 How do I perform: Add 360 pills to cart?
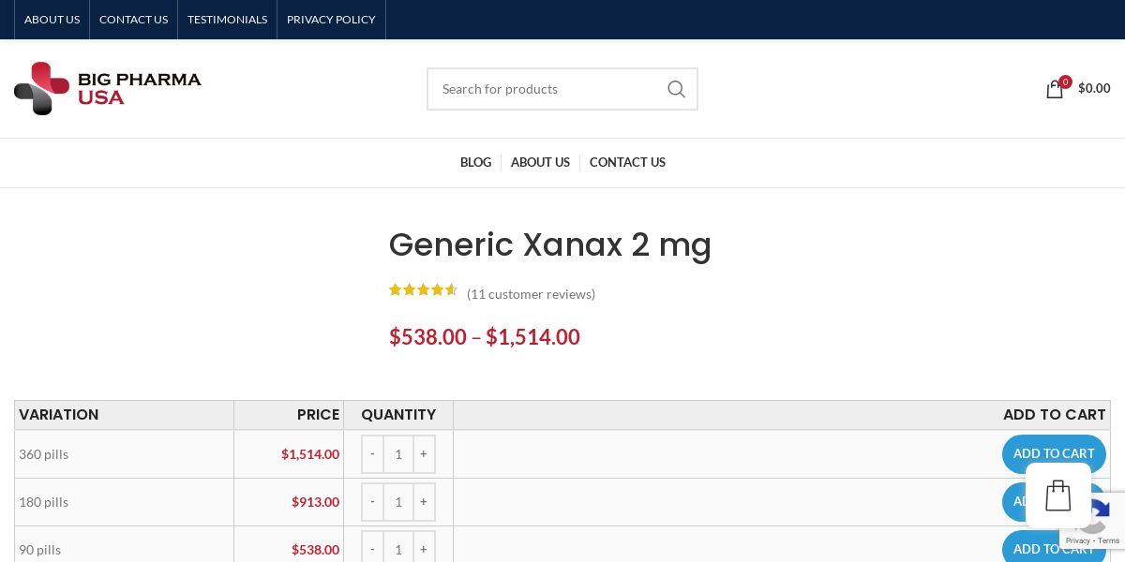point(1053,453)
